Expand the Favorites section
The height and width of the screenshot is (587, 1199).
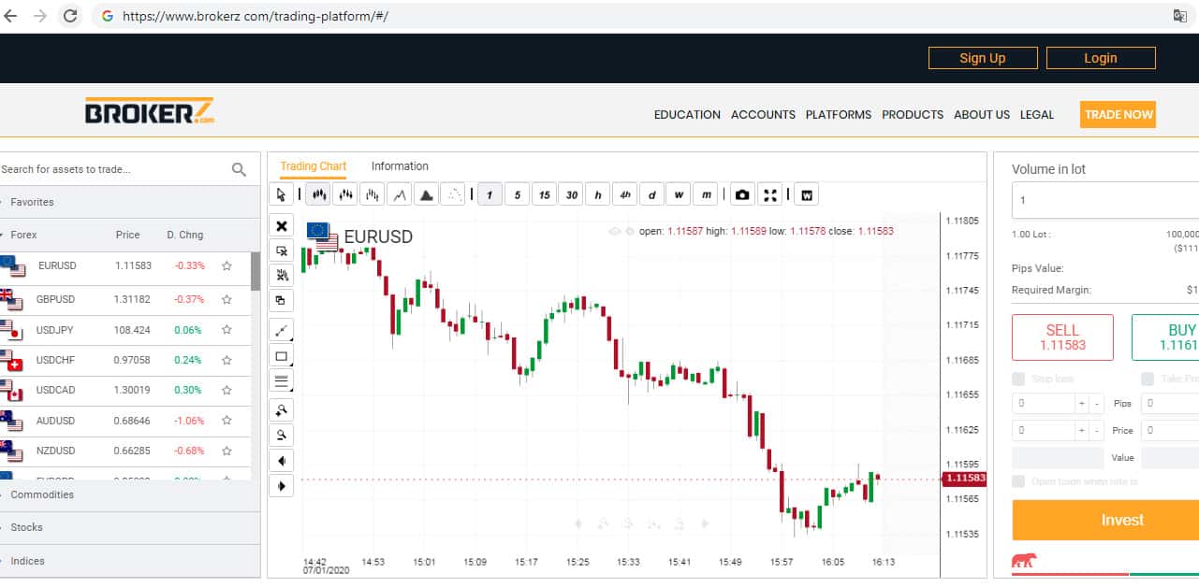click(x=32, y=202)
